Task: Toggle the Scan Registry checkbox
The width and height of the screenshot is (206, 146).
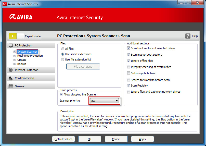Action: [x=128, y=86]
